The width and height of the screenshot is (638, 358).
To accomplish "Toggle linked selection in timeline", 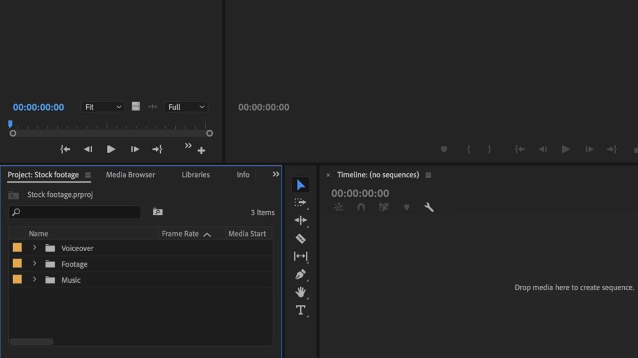I will pos(383,208).
